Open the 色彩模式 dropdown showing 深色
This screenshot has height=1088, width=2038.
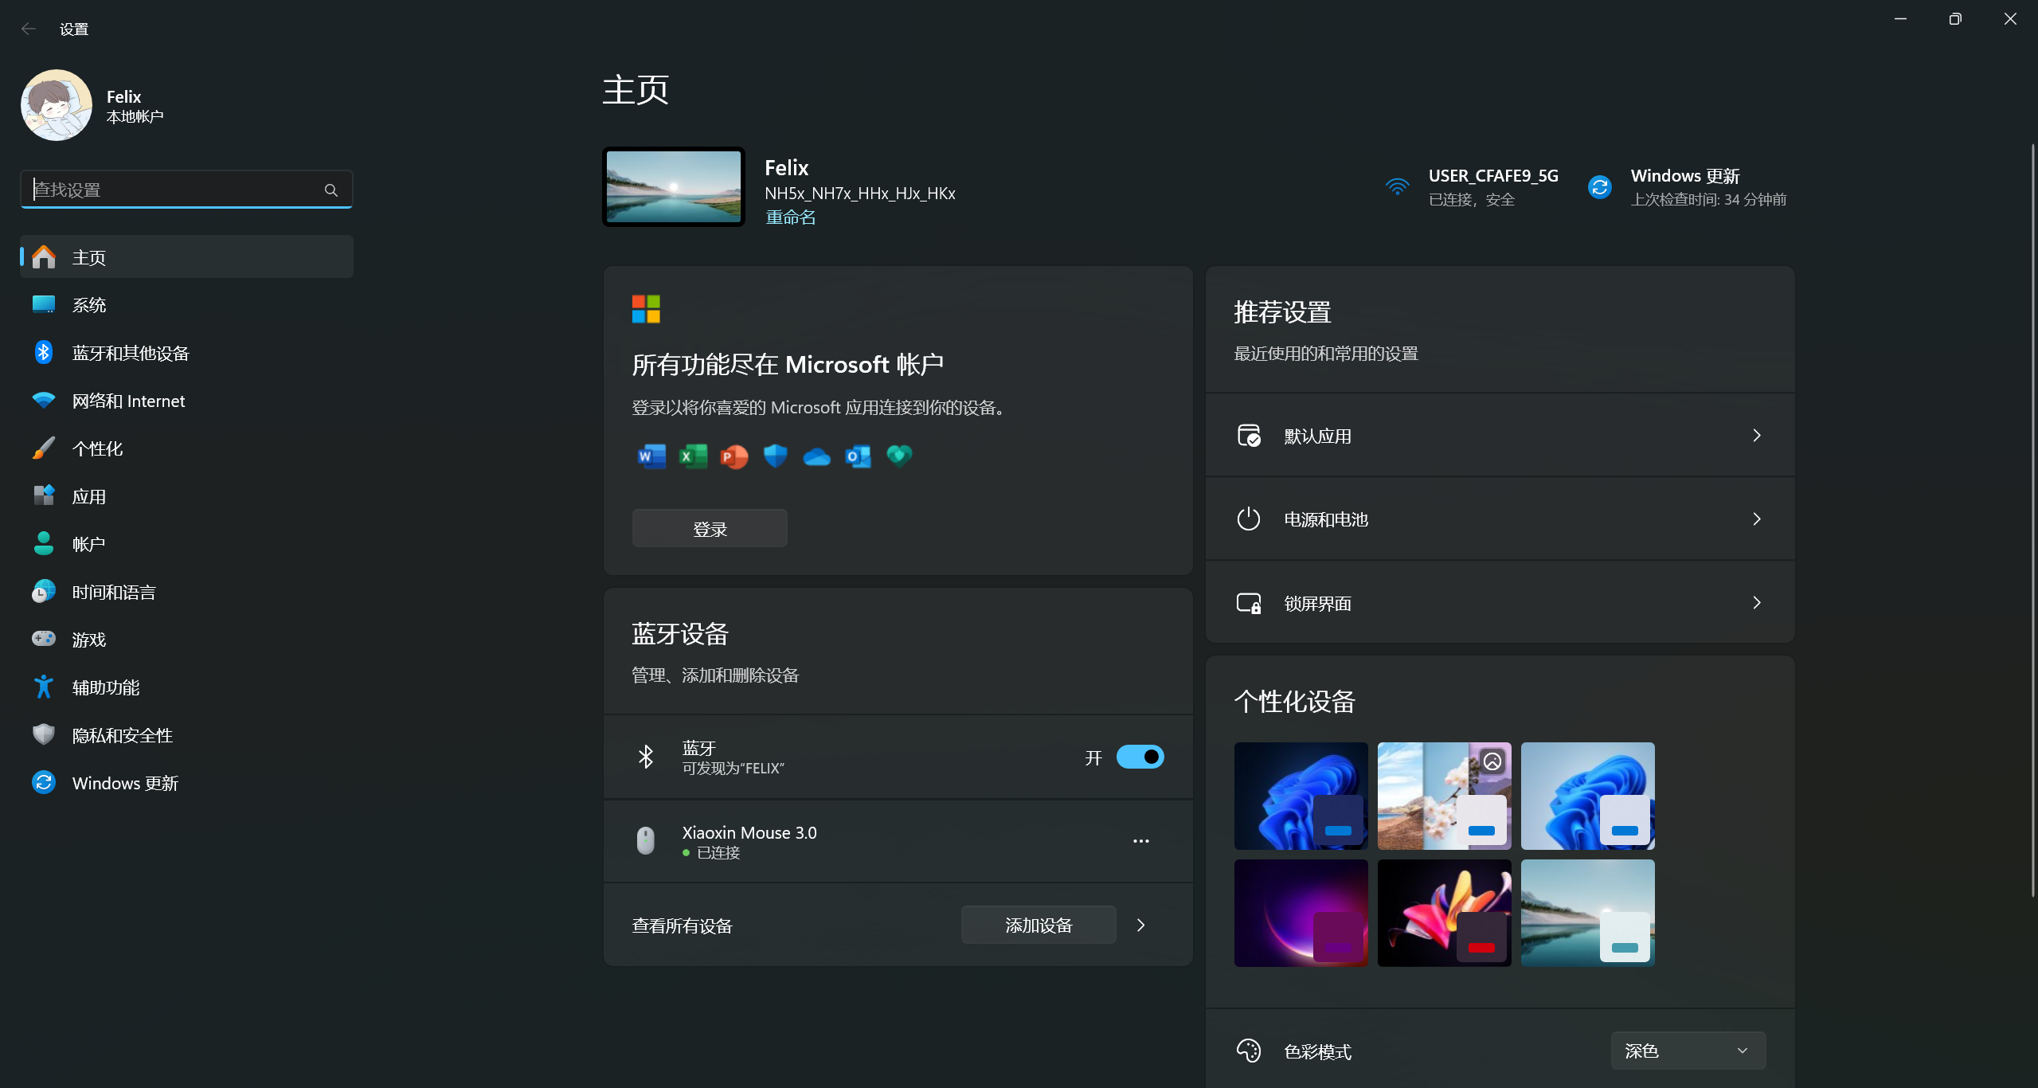pyautogui.click(x=1686, y=1051)
